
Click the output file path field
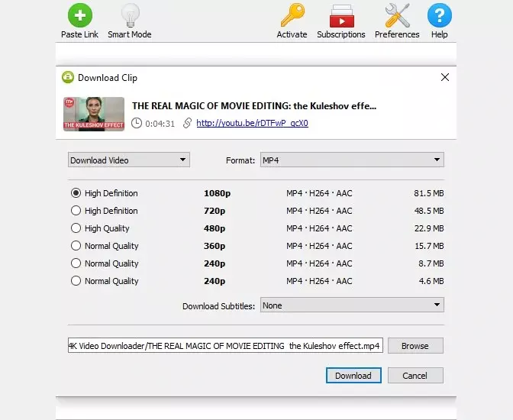(225, 346)
